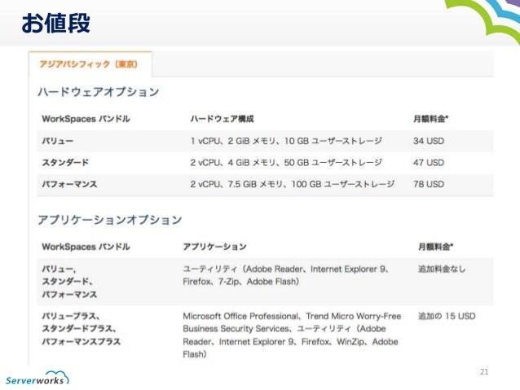
Task: Click the バリュープラス bundle name
Action: pyautogui.click(x=71, y=316)
